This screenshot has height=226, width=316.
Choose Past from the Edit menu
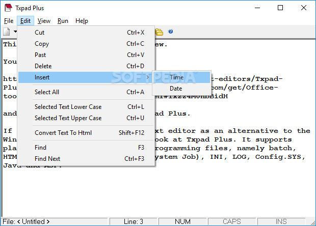[x=86, y=55]
